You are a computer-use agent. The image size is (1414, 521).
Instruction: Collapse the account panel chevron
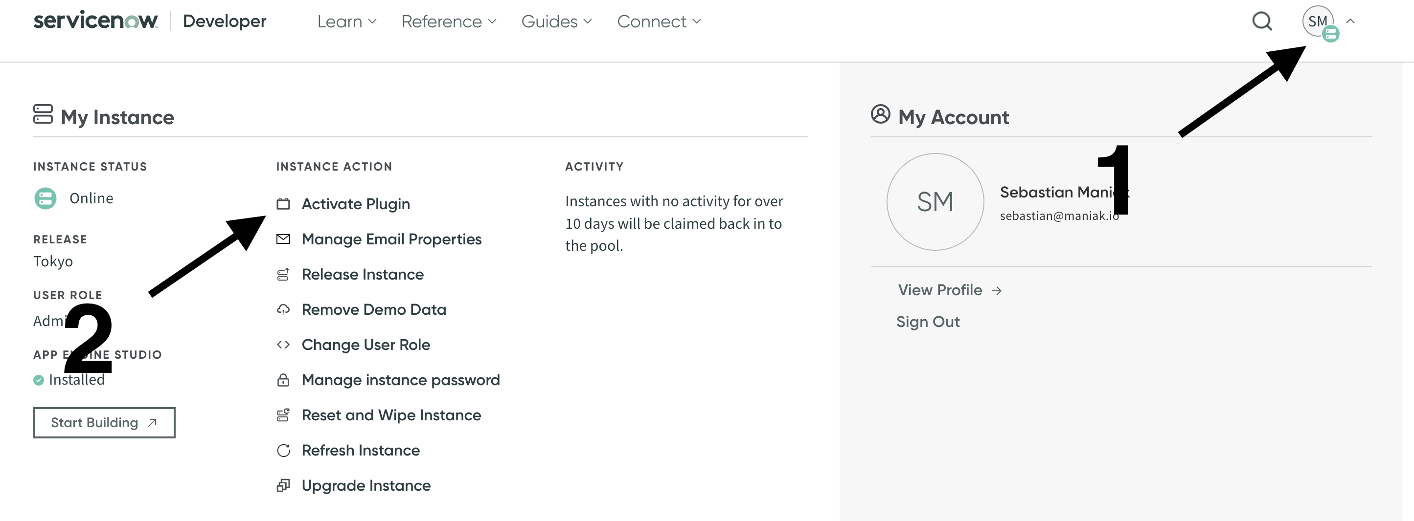click(1350, 22)
